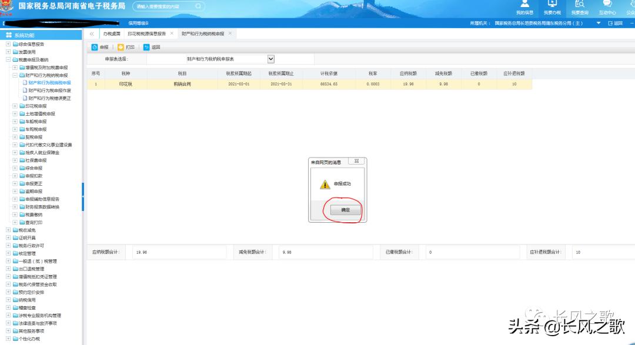Click the double-chevron collapse tabs icon
Screen dimensions: 635x345
[x=92, y=34]
